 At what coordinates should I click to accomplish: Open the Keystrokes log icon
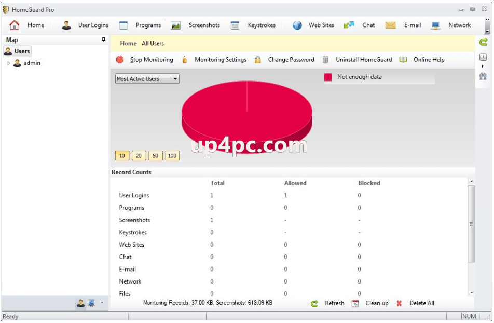point(235,25)
